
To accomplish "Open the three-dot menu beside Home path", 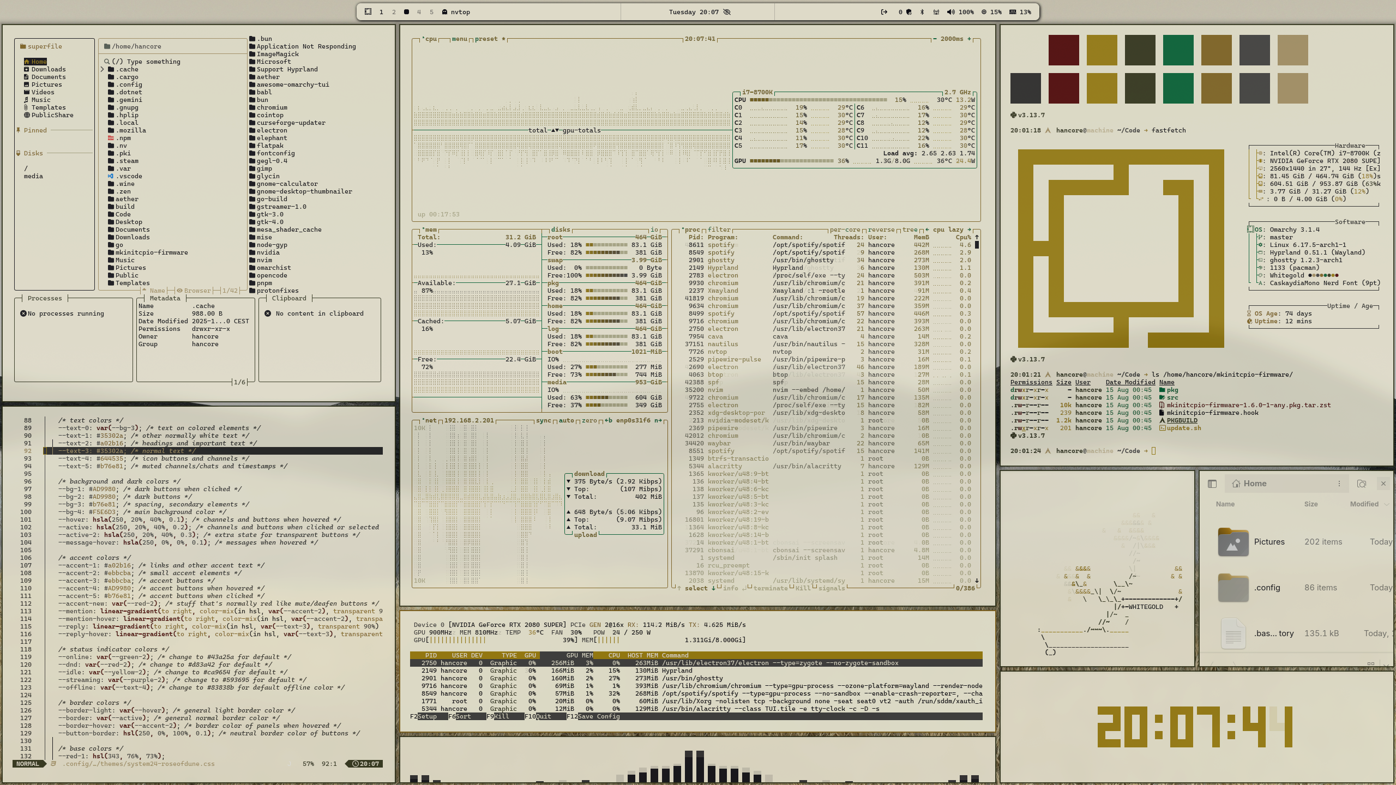I will tap(1339, 484).
